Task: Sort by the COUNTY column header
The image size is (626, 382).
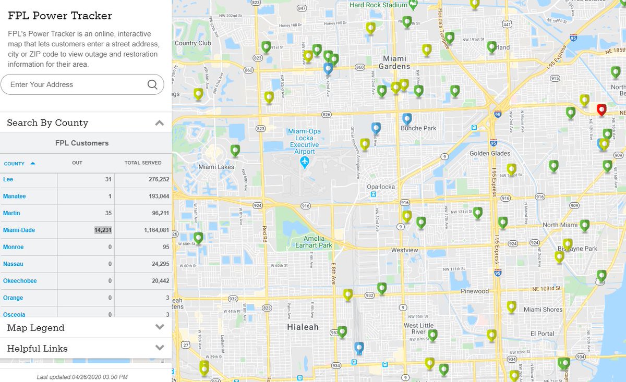Action: point(20,163)
